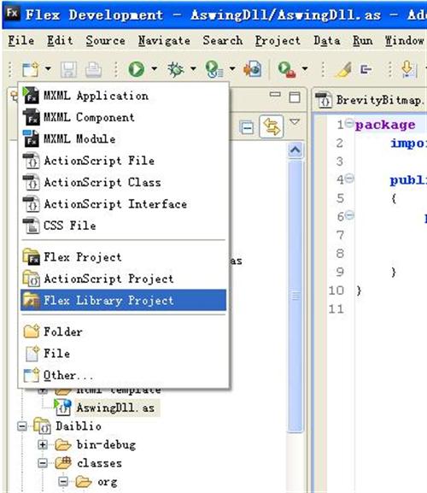Viewport: 427px width, 493px height.
Task: Open the Edit menu
Action: point(60,40)
